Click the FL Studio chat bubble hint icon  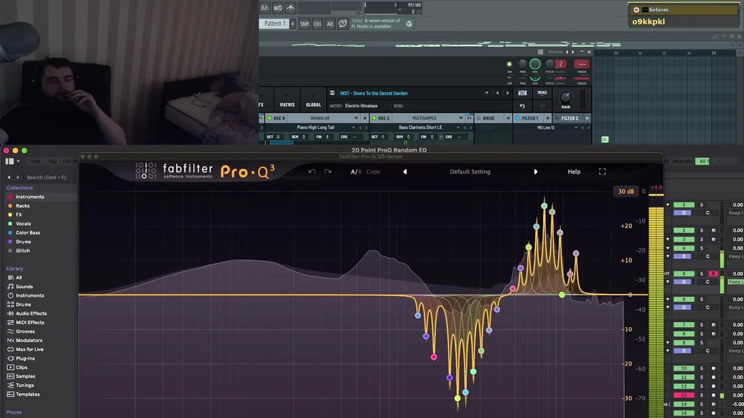[x=343, y=24]
